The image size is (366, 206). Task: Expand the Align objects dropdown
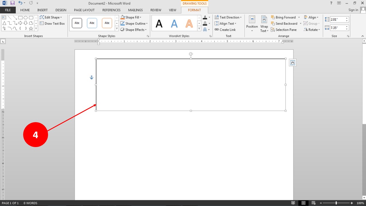click(x=311, y=17)
